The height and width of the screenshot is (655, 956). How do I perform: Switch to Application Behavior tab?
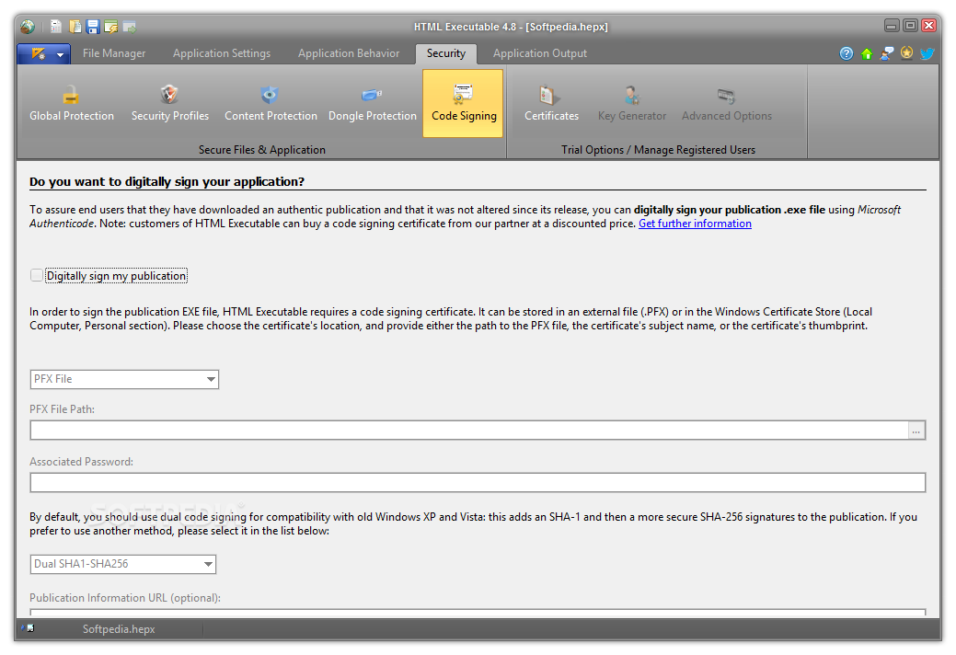pyautogui.click(x=349, y=53)
